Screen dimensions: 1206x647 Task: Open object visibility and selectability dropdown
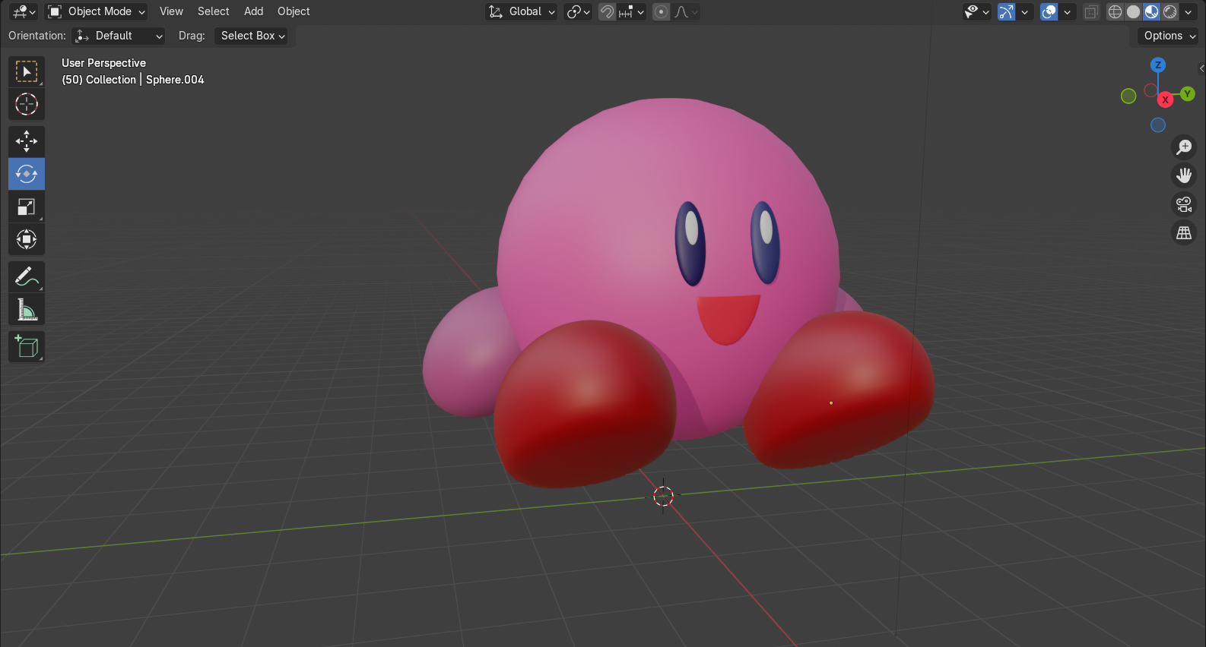pos(976,11)
